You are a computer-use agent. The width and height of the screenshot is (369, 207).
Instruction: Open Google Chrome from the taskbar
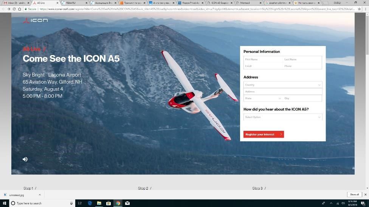pos(118,203)
